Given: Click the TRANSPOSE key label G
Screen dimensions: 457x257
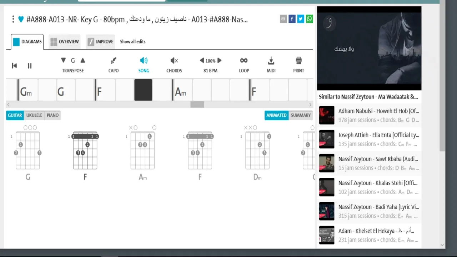Looking at the screenshot, I should click(x=73, y=60).
